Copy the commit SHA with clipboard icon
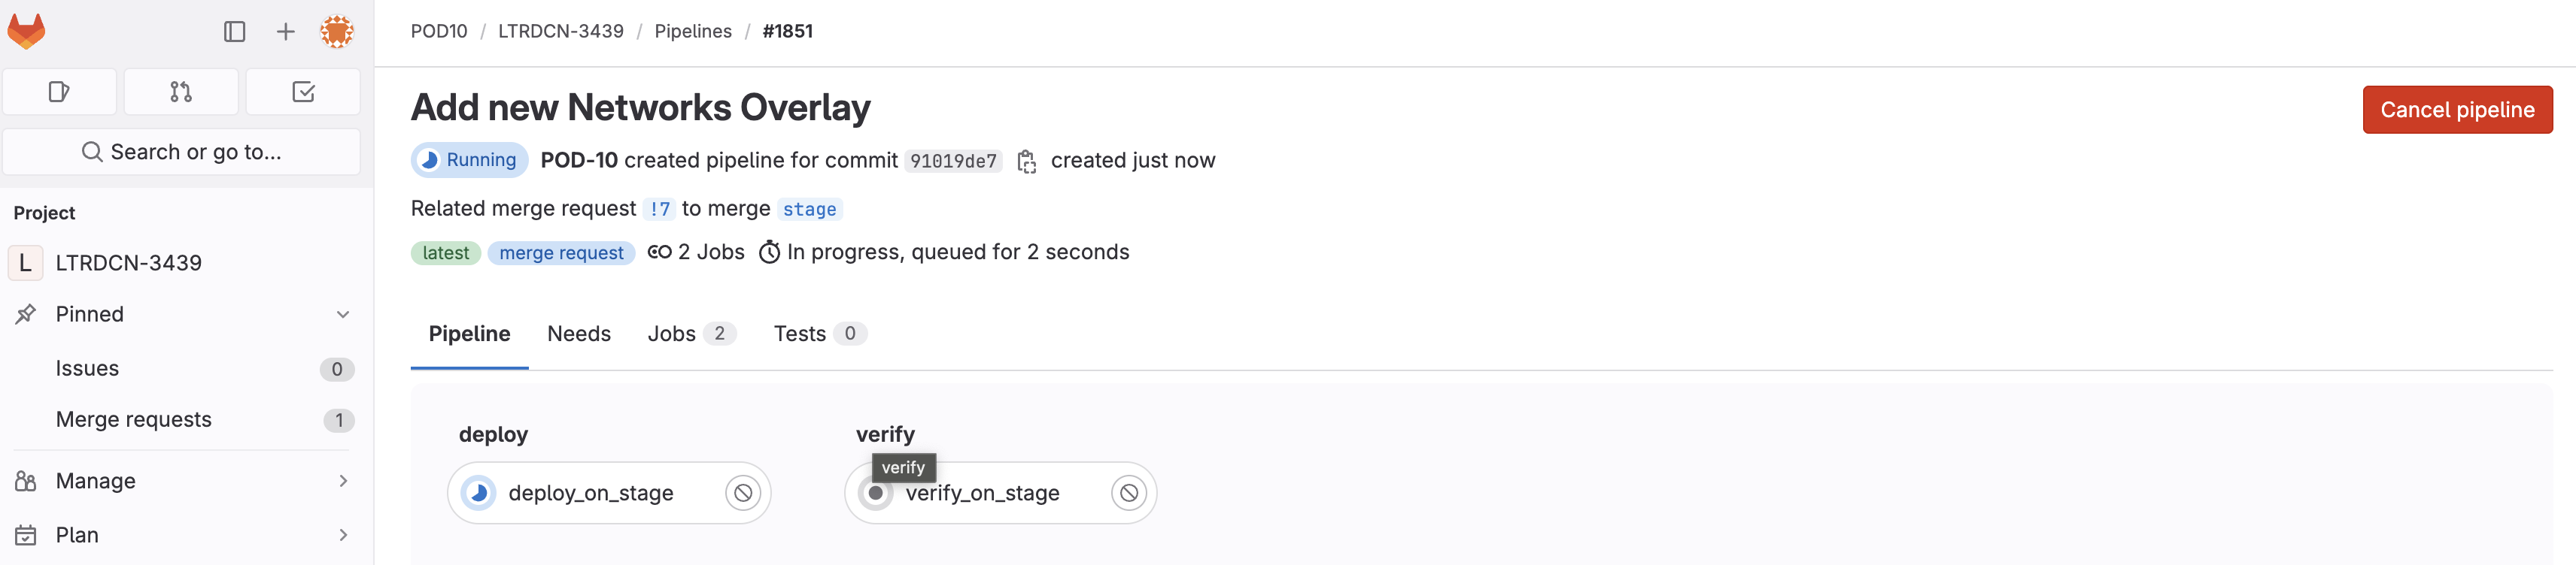 pyautogui.click(x=1026, y=162)
